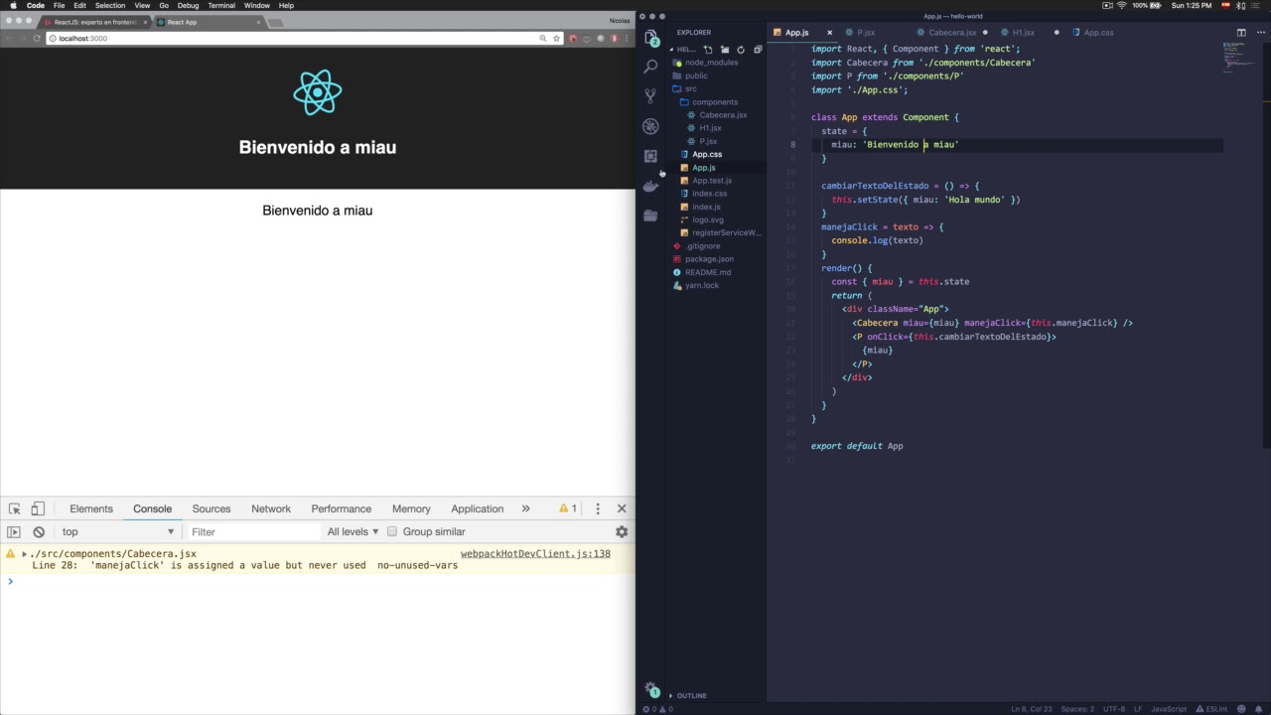Viewport: 1271px width, 715px height.
Task: Open package.json in Explorer
Action: [709, 259]
